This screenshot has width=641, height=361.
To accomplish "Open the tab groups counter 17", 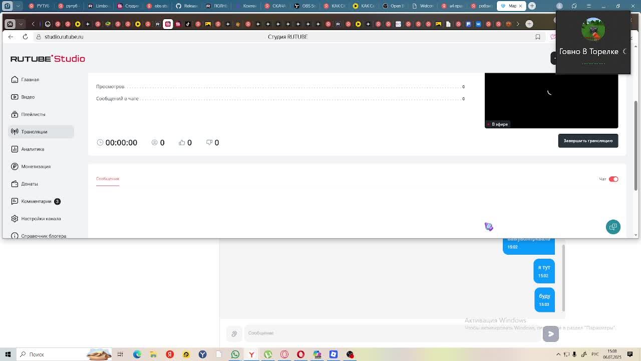I will 8,6.
